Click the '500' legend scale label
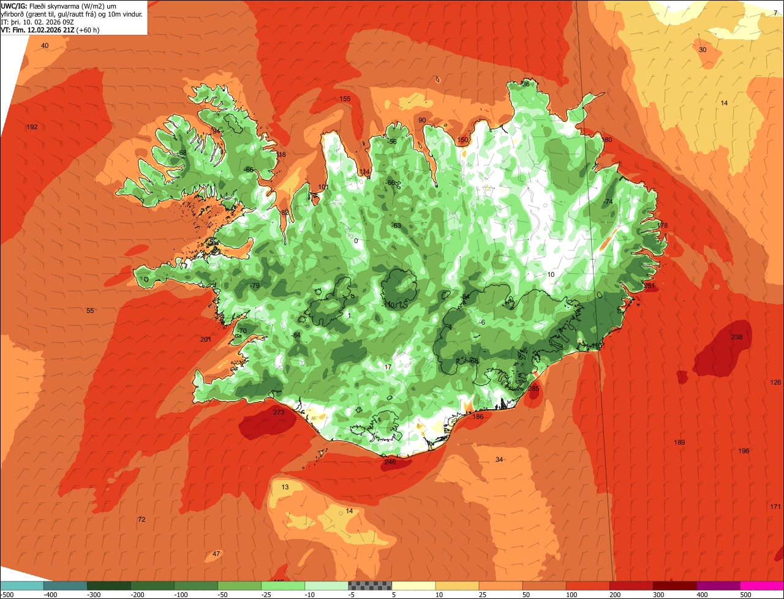Image resolution: width=784 pixels, height=599 pixels. pyautogui.click(x=746, y=594)
